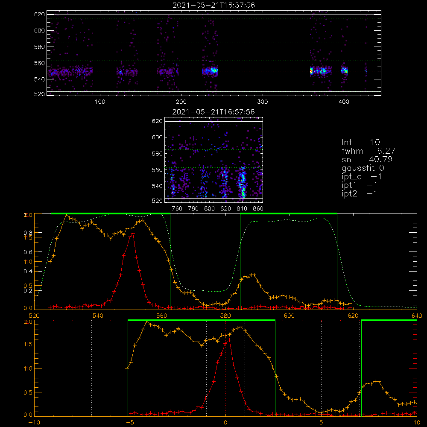Click the x-axis label -10 of bottom plot
This screenshot has height=427, width=427.
34,423
